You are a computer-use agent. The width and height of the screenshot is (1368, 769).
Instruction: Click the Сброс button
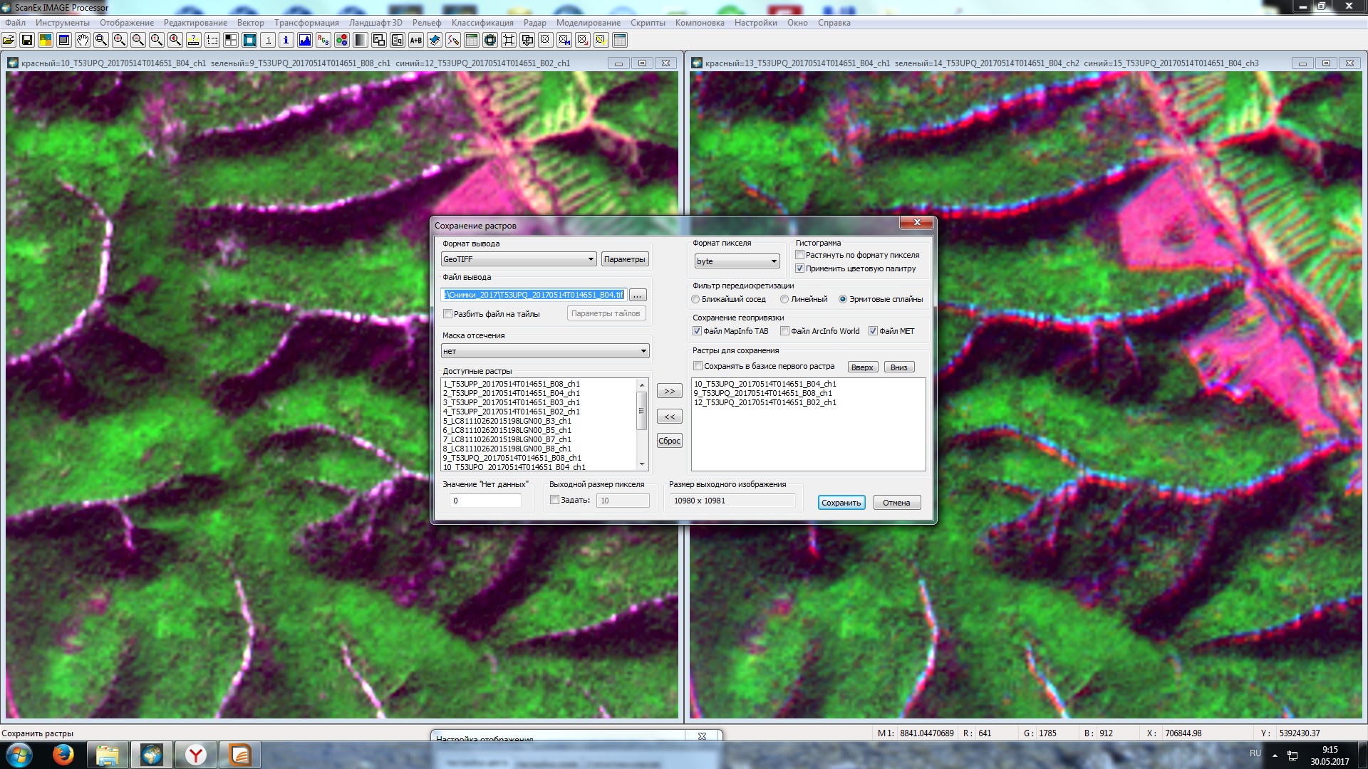click(669, 441)
